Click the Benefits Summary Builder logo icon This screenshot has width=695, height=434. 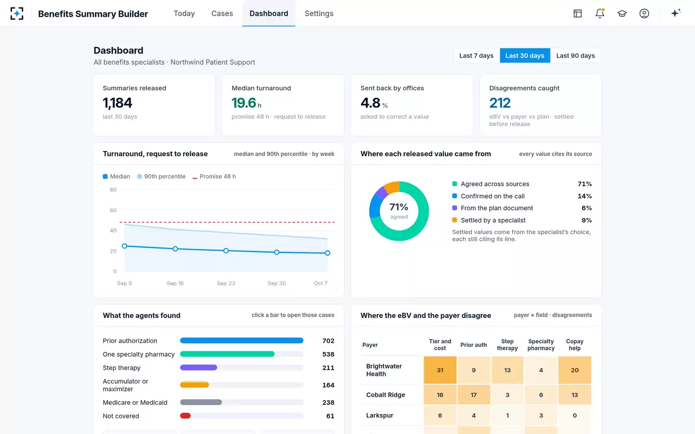17,14
